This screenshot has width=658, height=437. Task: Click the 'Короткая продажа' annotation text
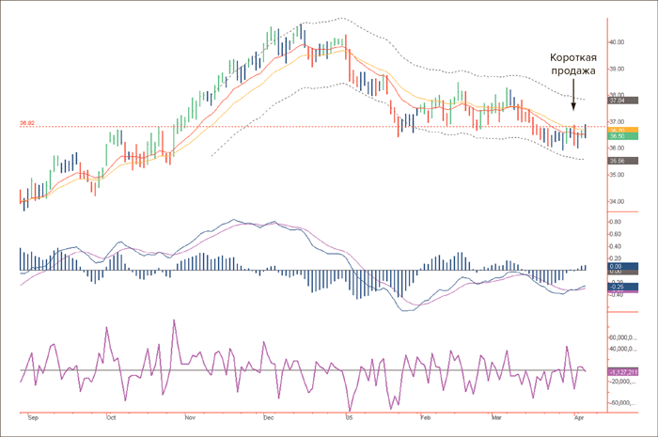572,64
